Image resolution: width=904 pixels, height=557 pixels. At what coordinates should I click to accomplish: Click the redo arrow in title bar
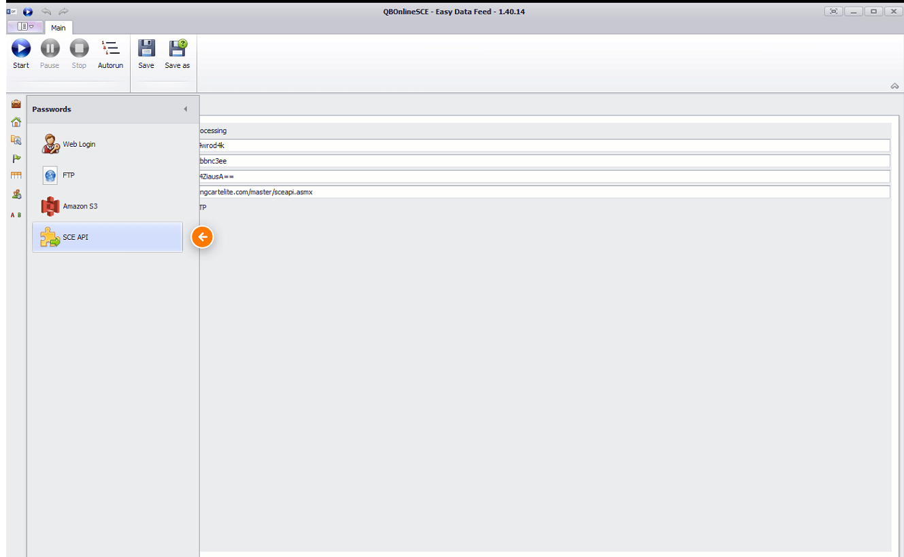click(x=63, y=12)
